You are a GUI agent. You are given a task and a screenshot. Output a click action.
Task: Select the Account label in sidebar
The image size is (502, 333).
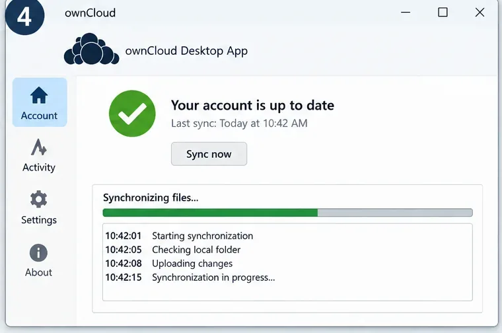[39, 116]
